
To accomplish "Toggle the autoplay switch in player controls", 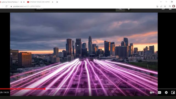I will point(152,92).
